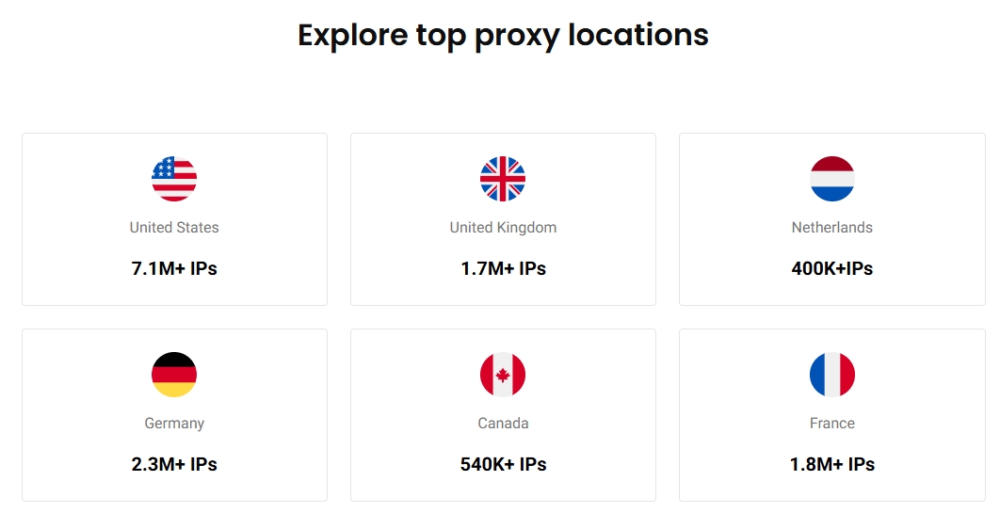
Task: Open the France country label
Action: coord(831,424)
